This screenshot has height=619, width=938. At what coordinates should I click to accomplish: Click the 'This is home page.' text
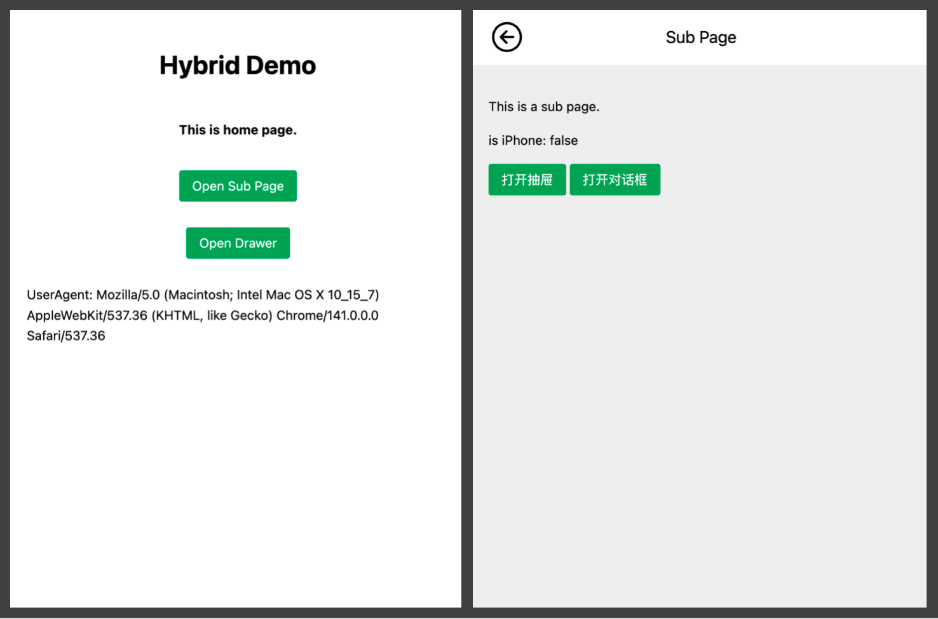tap(238, 130)
